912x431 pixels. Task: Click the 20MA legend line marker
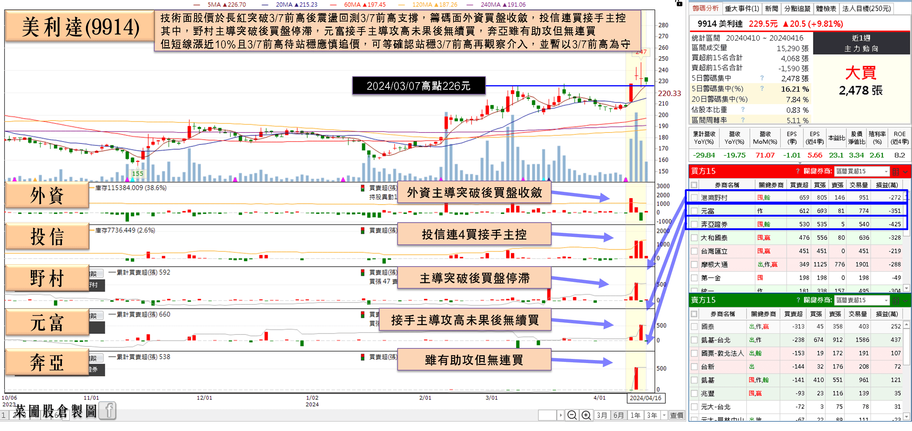(x=265, y=5)
